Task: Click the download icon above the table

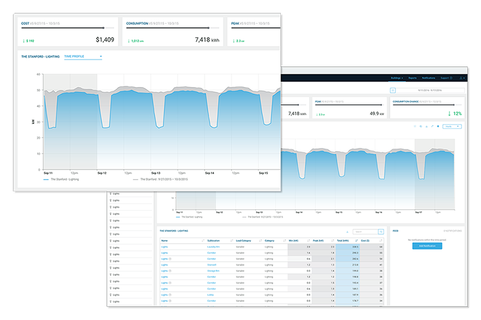Action: click(x=347, y=232)
